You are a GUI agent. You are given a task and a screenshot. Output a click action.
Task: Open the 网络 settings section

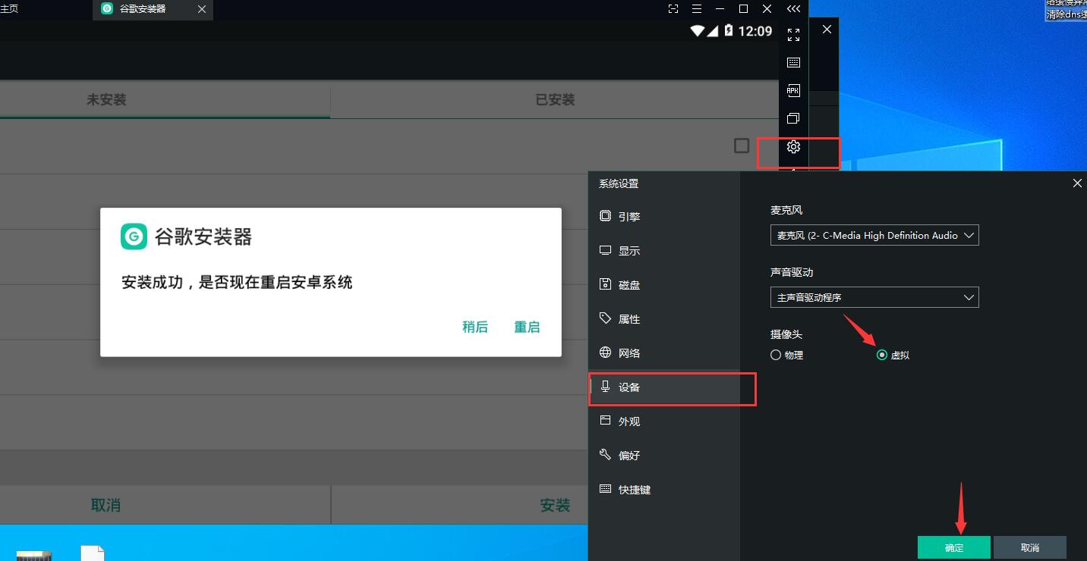(x=664, y=353)
